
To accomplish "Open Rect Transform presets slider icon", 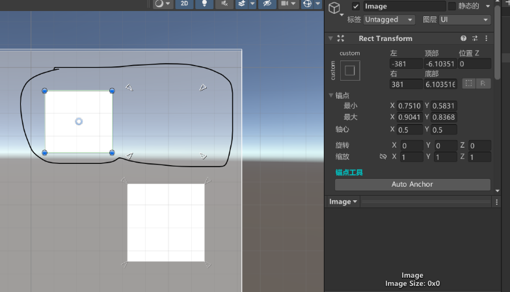I will (475, 38).
